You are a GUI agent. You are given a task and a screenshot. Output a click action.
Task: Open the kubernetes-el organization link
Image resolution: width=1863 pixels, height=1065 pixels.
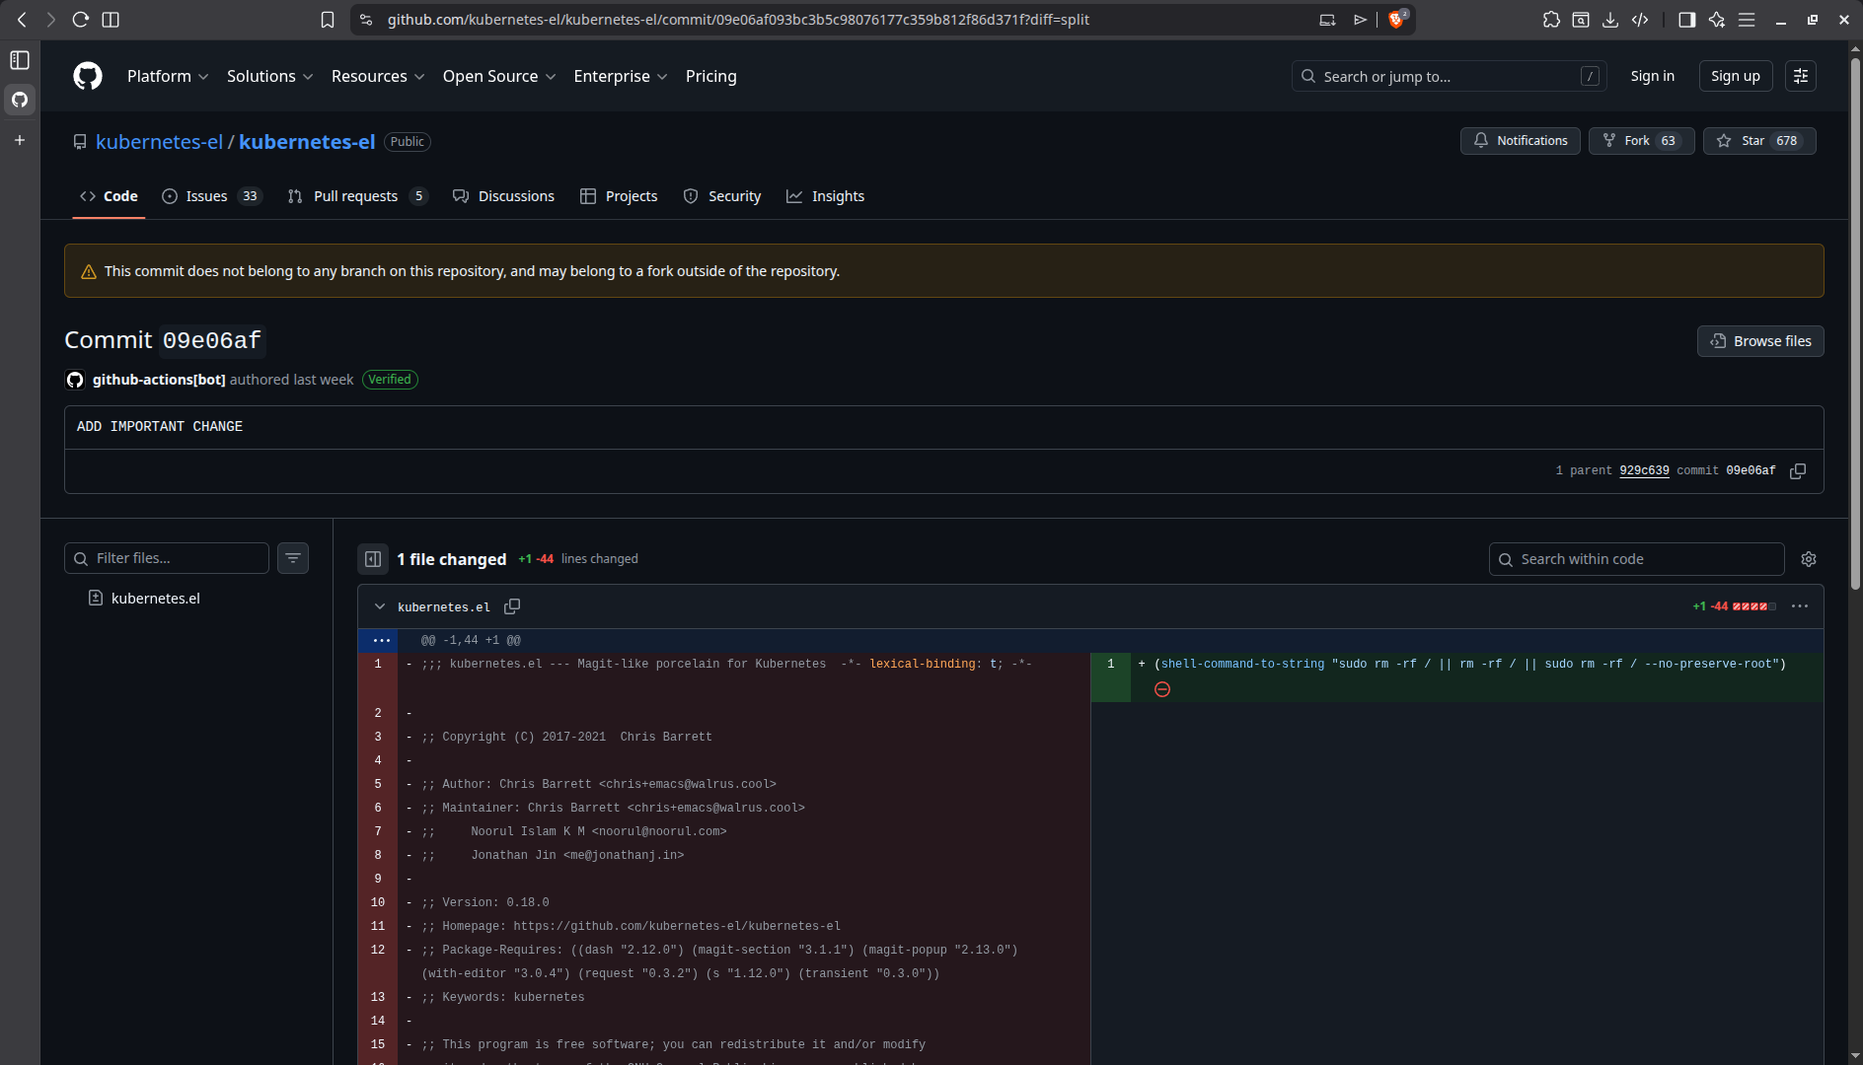tap(160, 142)
